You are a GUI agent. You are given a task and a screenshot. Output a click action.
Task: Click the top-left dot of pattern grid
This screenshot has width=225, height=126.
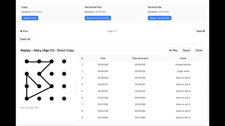(x=27, y=61)
